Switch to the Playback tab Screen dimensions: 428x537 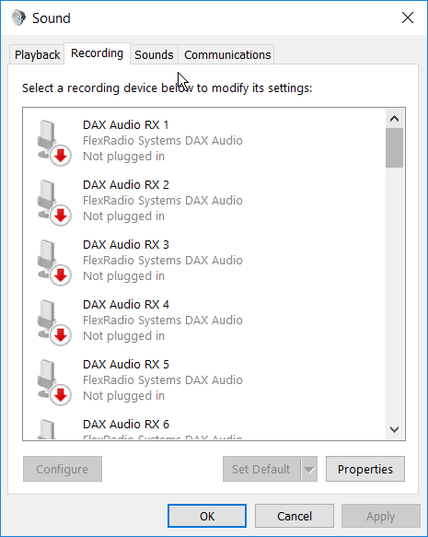[37, 54]
